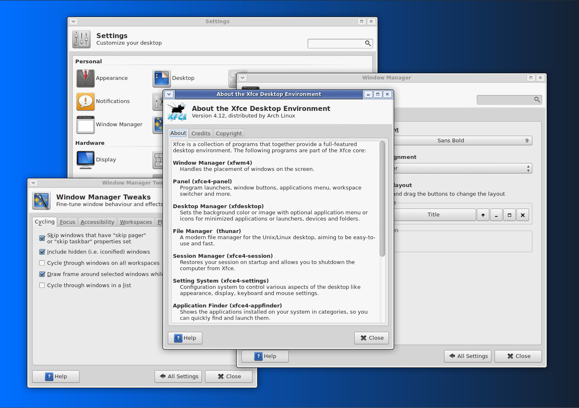579x408 pixels.
Task: Toggle Skip windows with skip pager checkbox
Action: click(x=42, y=238)
